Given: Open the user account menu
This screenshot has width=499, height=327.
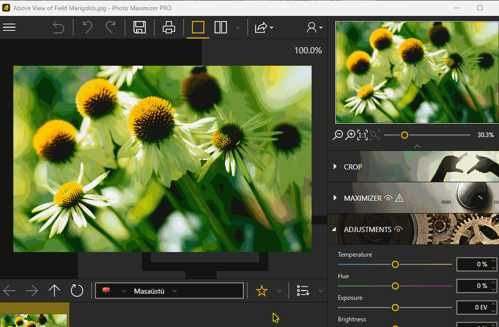Looking at the screenshot, I should coord(314,27).
